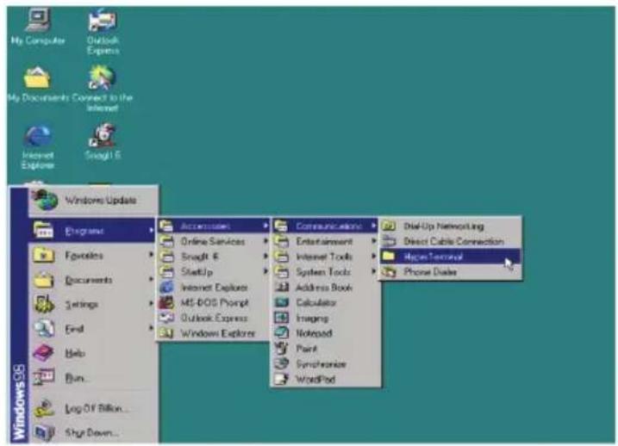Open the Accessories menu item
The image size is (618, 446).
point(214,226)
